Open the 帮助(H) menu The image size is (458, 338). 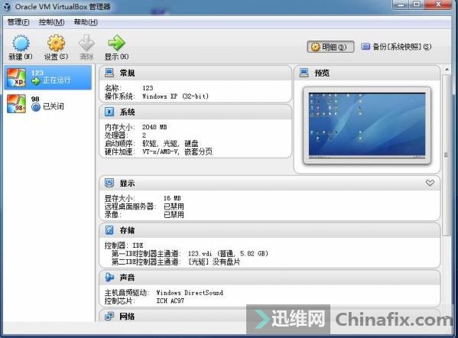click(86, 22)
